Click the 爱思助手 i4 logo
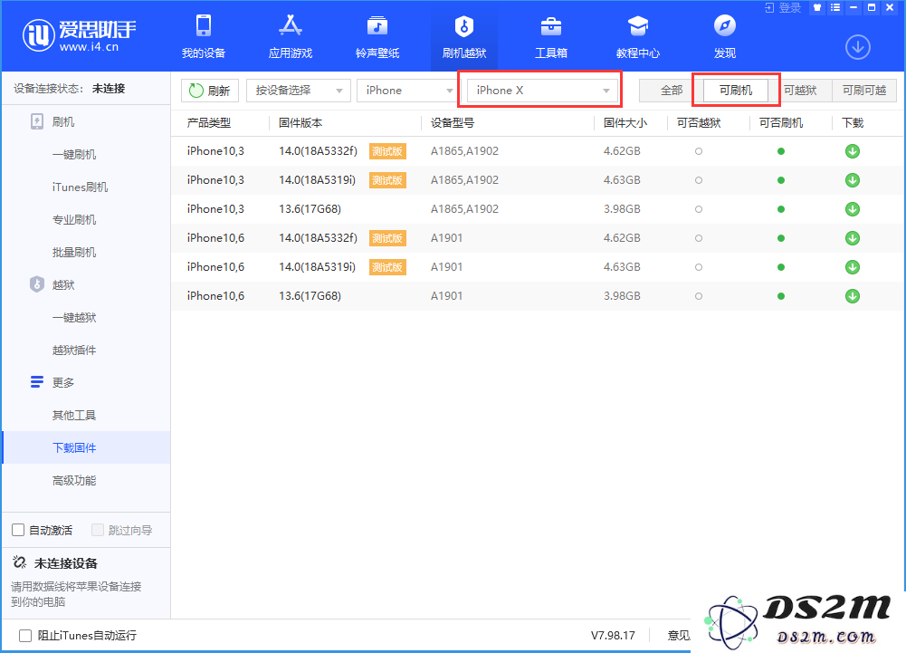Viewport: 906px width, 653px height. click(79, 34)
